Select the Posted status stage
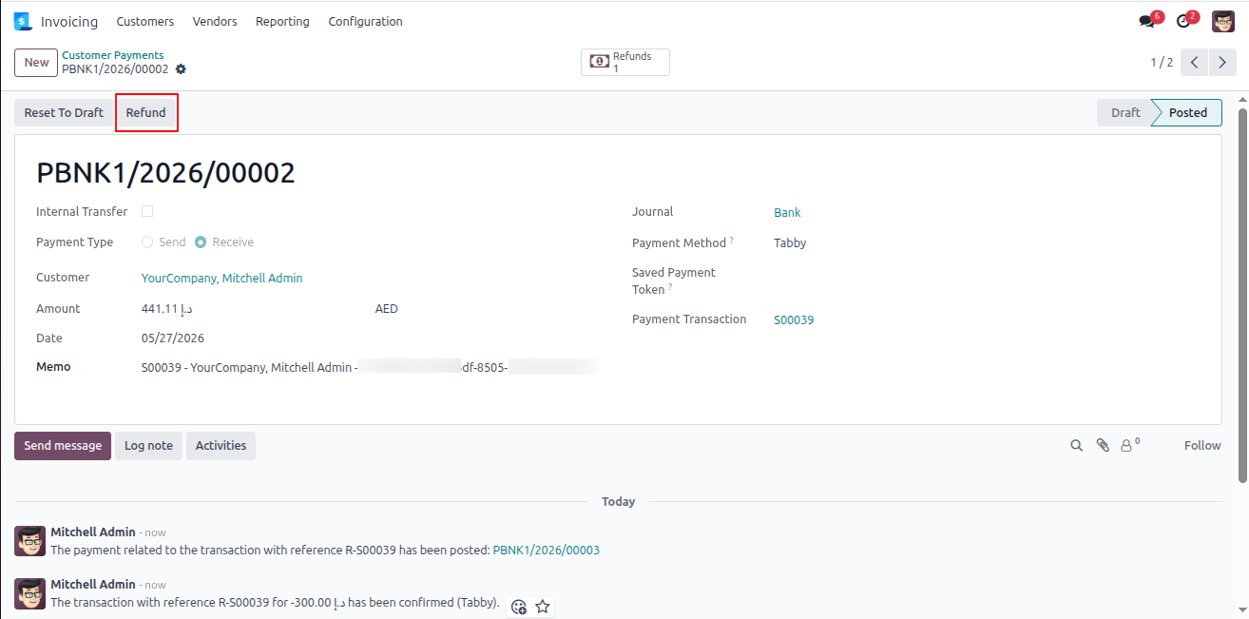The width and height of the screenshot is (1249, 619). tap(1187, 112)
